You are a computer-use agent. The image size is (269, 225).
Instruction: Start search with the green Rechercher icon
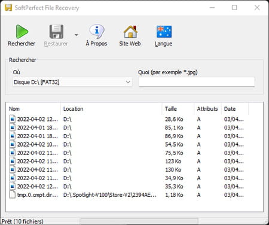(x=22, y=32)
